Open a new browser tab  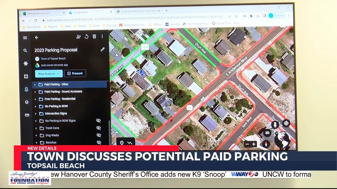(x=166, y=11)
